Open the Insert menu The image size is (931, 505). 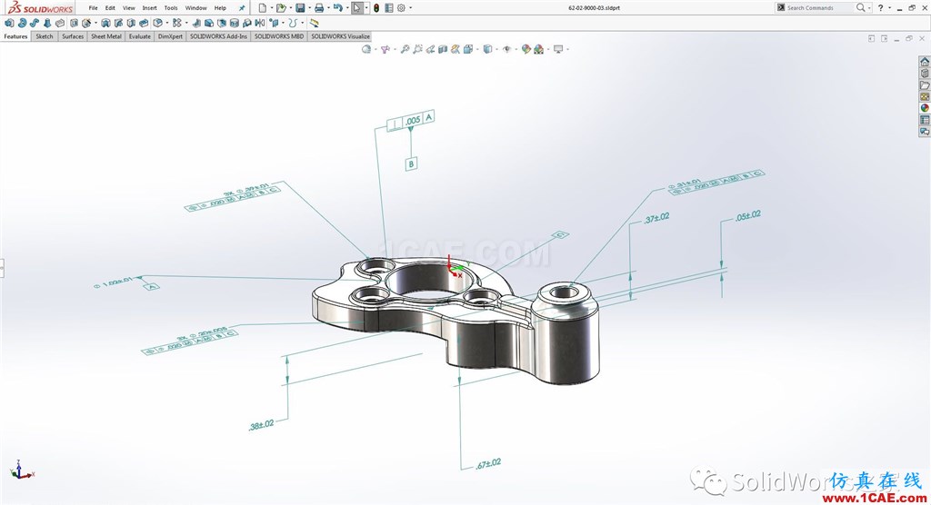[150, 8]
